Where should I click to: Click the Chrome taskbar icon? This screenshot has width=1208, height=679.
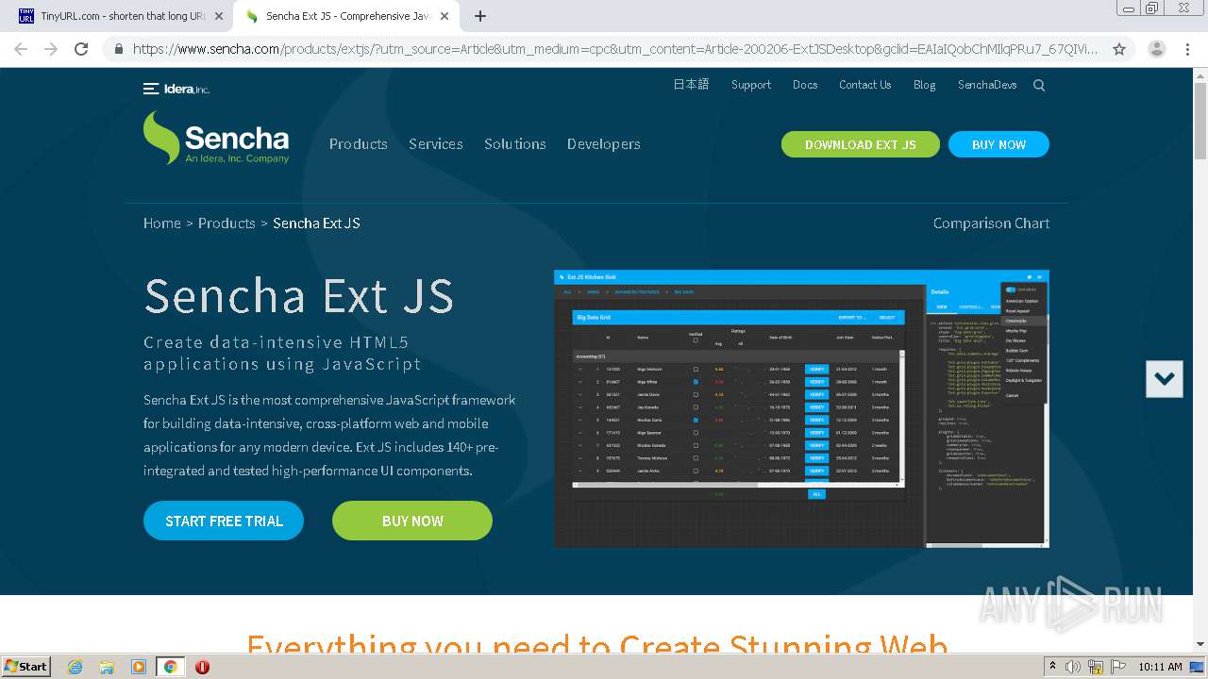click(x=170, y=667)
